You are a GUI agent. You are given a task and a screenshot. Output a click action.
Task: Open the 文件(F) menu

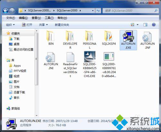[11, 18]
